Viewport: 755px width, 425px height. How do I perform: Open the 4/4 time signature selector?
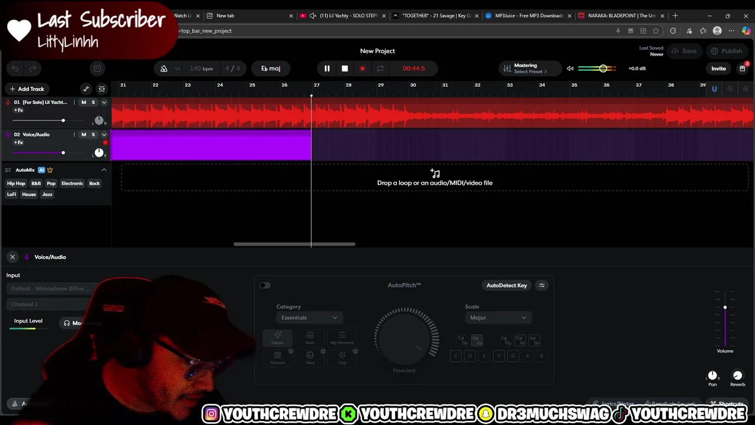point(232,68)
